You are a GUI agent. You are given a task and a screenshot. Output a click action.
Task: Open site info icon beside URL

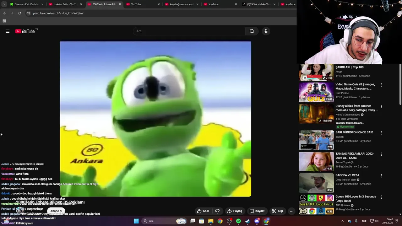[x=28, y=13]
